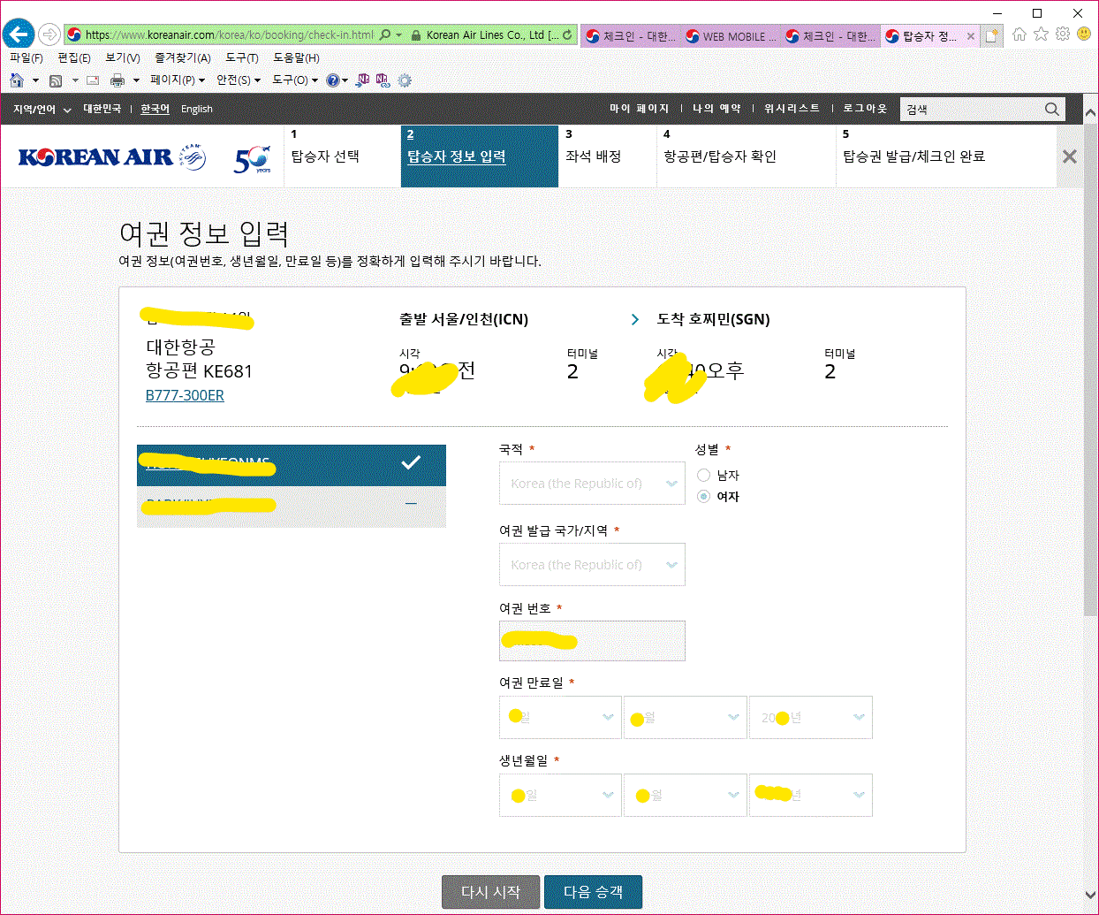The width and height of the screenshot is (1099, 915).
Task: Click the gear icon in command toolbar
Action: (x=405, y=80)
